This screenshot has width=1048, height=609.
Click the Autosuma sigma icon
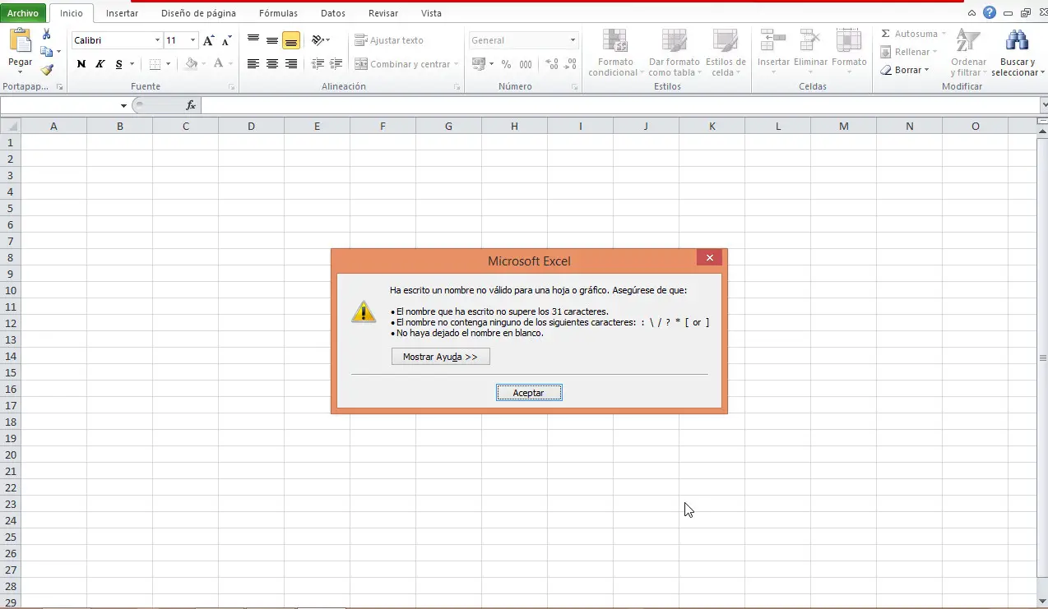pos(885,34)
